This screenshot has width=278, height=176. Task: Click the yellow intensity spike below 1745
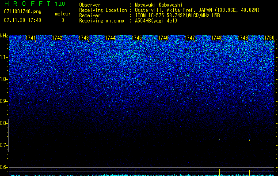tap(136, 173)
